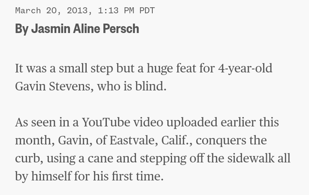Click the March 20, 2013 date
This screenshot has width=309, height=195.
(x=53, y=10)
